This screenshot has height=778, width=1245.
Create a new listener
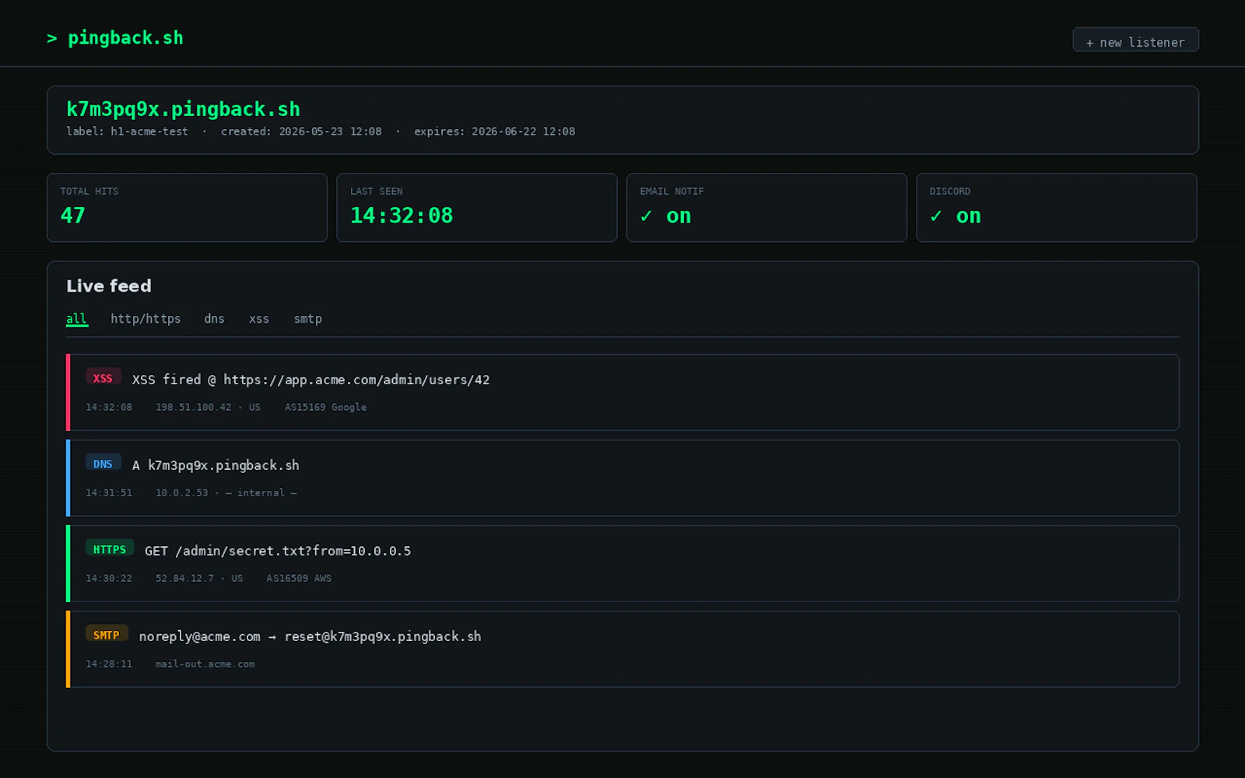(x=1135, y=40)
